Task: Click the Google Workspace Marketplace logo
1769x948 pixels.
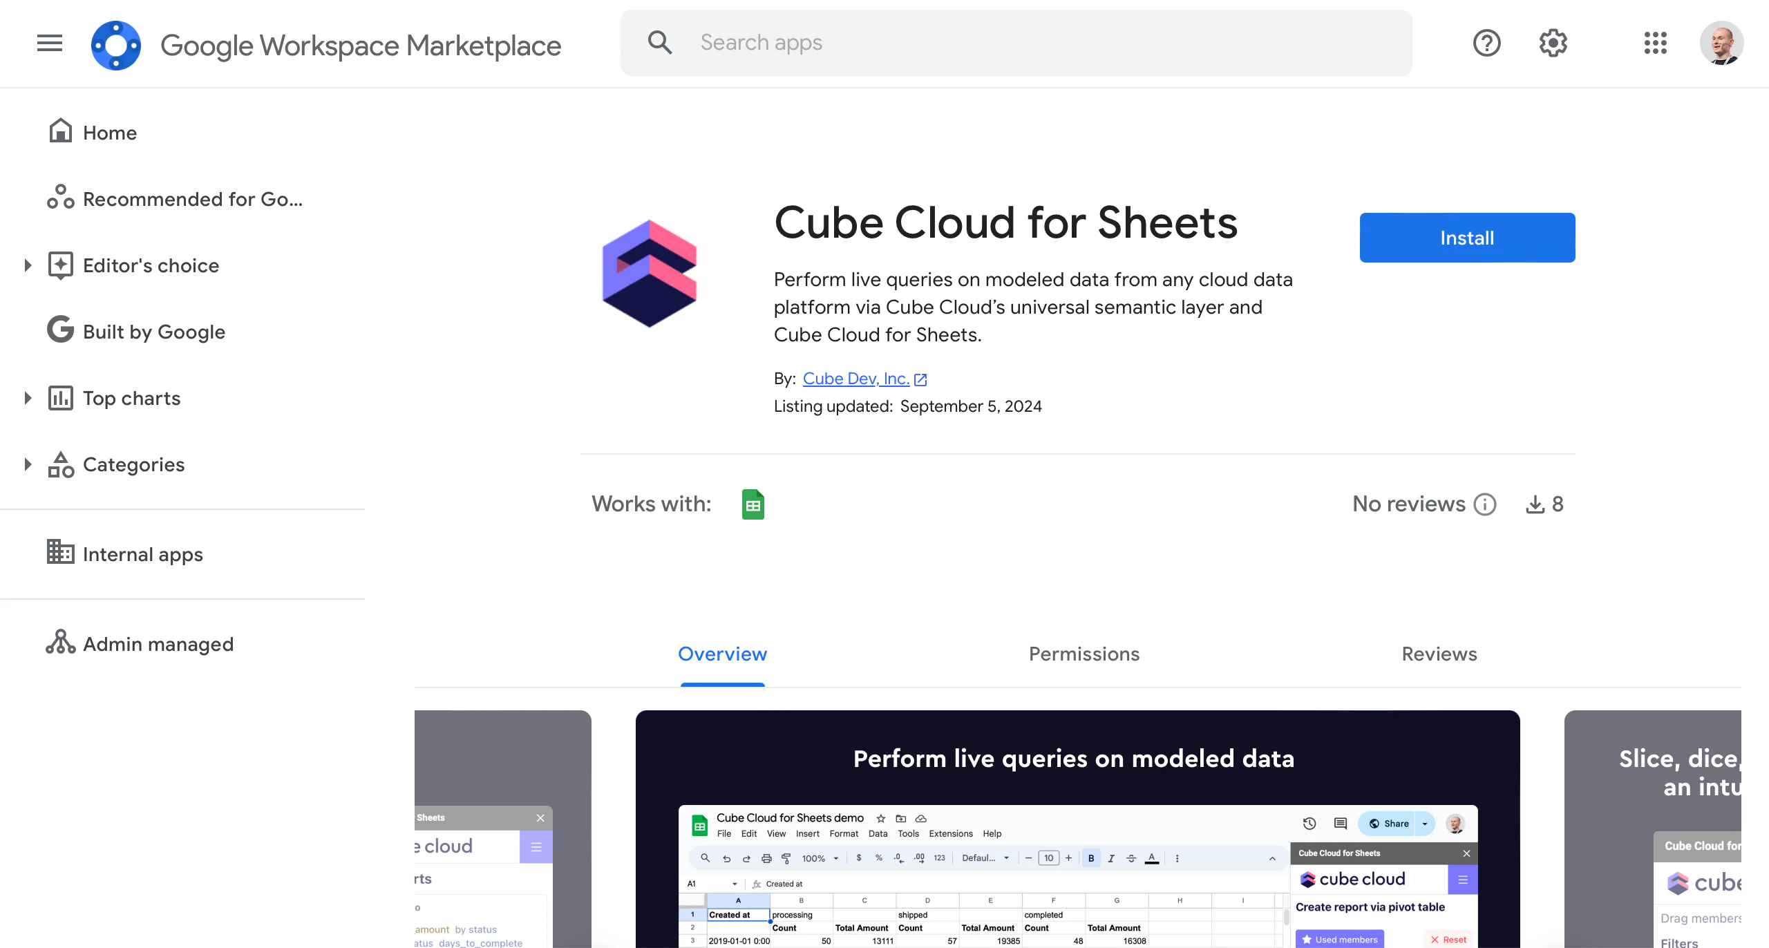Action: 116,46
